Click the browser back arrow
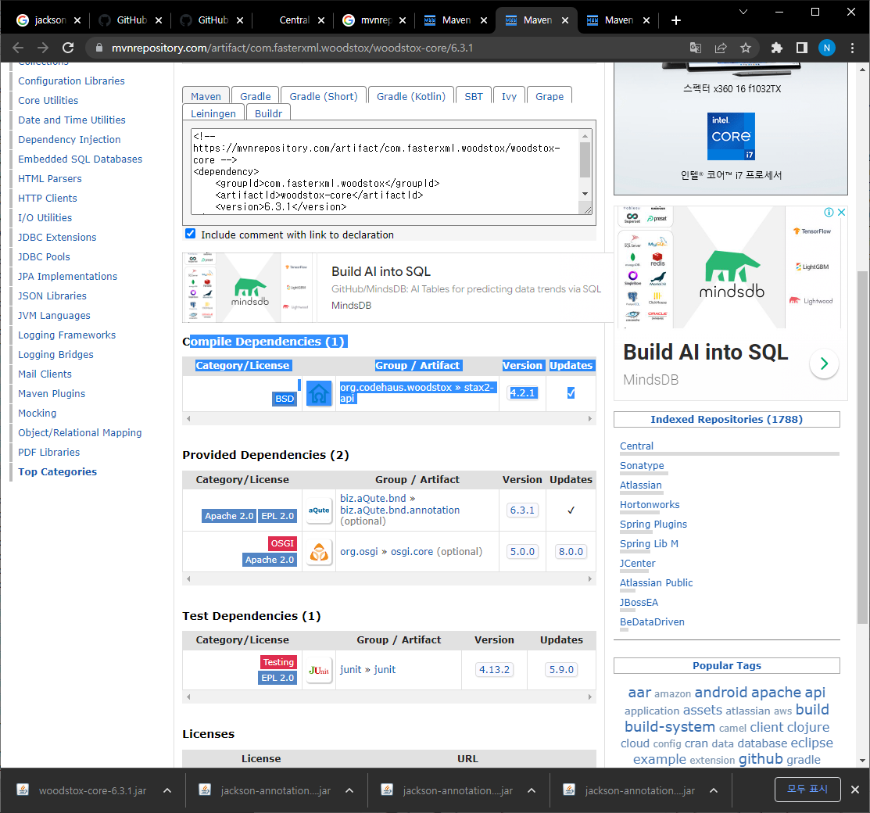Image resolution: width=870 pixels, height=813 pixels. pyautogui.click(x=18, y=48)
